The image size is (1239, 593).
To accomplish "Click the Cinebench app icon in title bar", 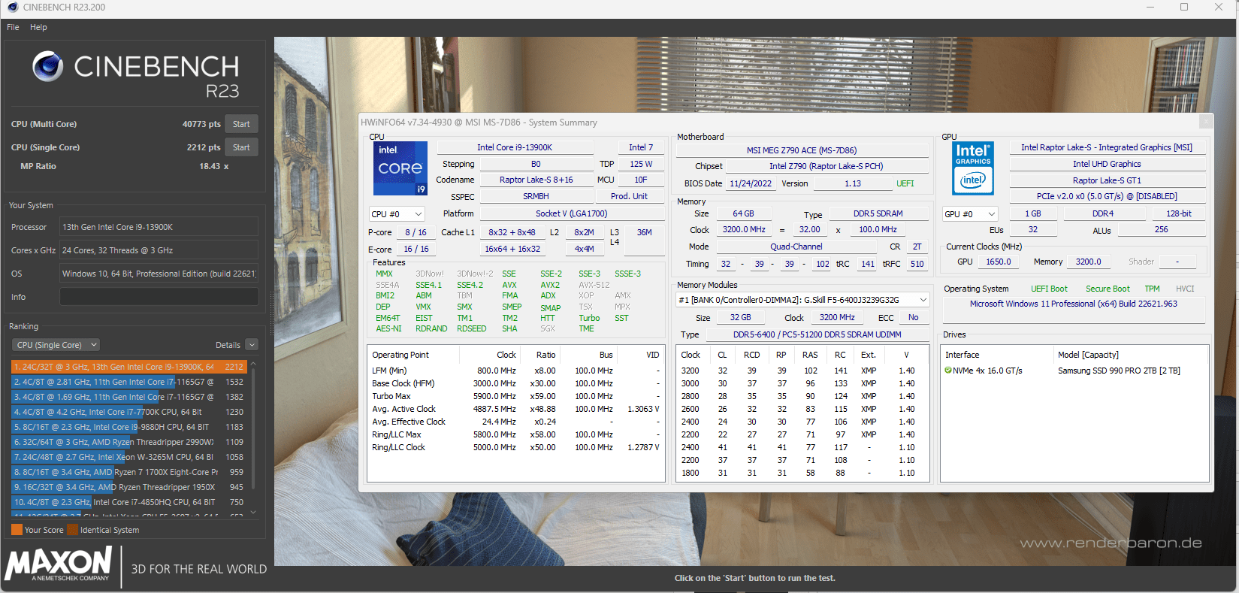I will [12, 7].
